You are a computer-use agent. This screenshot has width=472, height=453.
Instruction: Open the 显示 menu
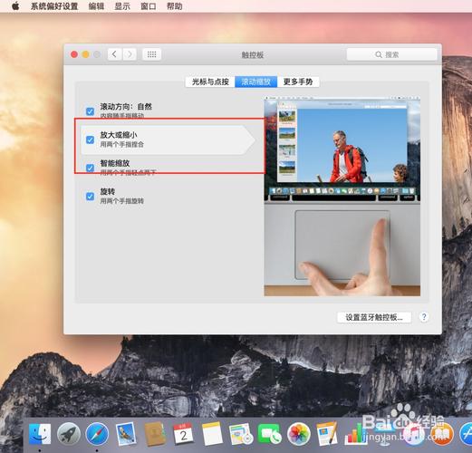click(122, 6)
